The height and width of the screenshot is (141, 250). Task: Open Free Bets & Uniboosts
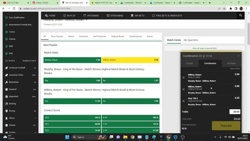click(x=167, y=16)
